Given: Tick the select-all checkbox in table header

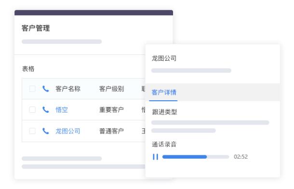Looking at the screenshot, I should tap(32, 89).
